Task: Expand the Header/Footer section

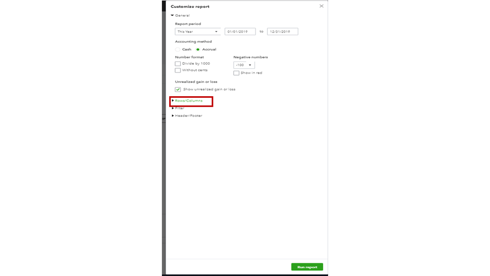Action: pos(187,116)
